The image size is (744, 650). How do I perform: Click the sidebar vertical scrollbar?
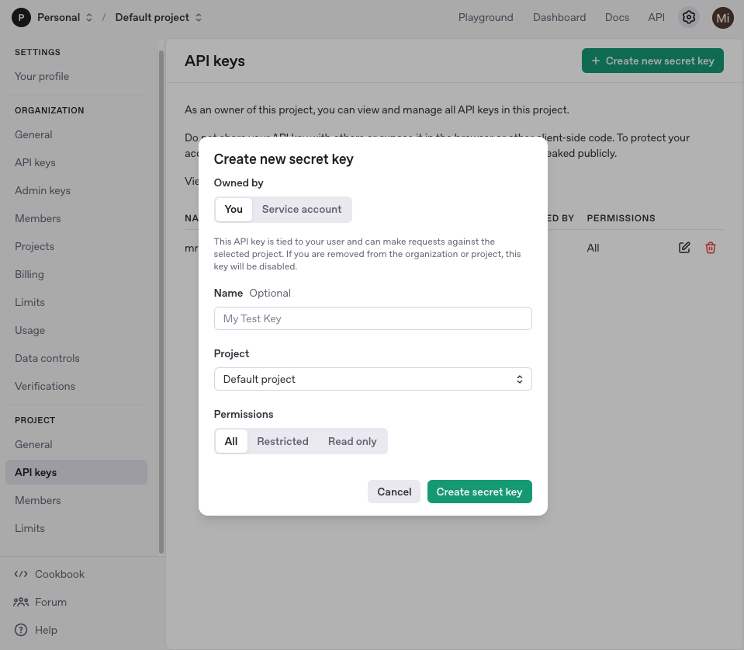161,303
